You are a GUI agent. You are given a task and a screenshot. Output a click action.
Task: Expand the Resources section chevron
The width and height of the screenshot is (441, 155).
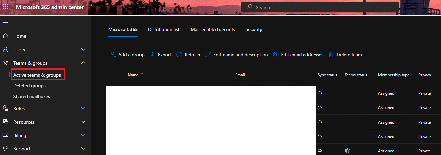tap(84, 122)
